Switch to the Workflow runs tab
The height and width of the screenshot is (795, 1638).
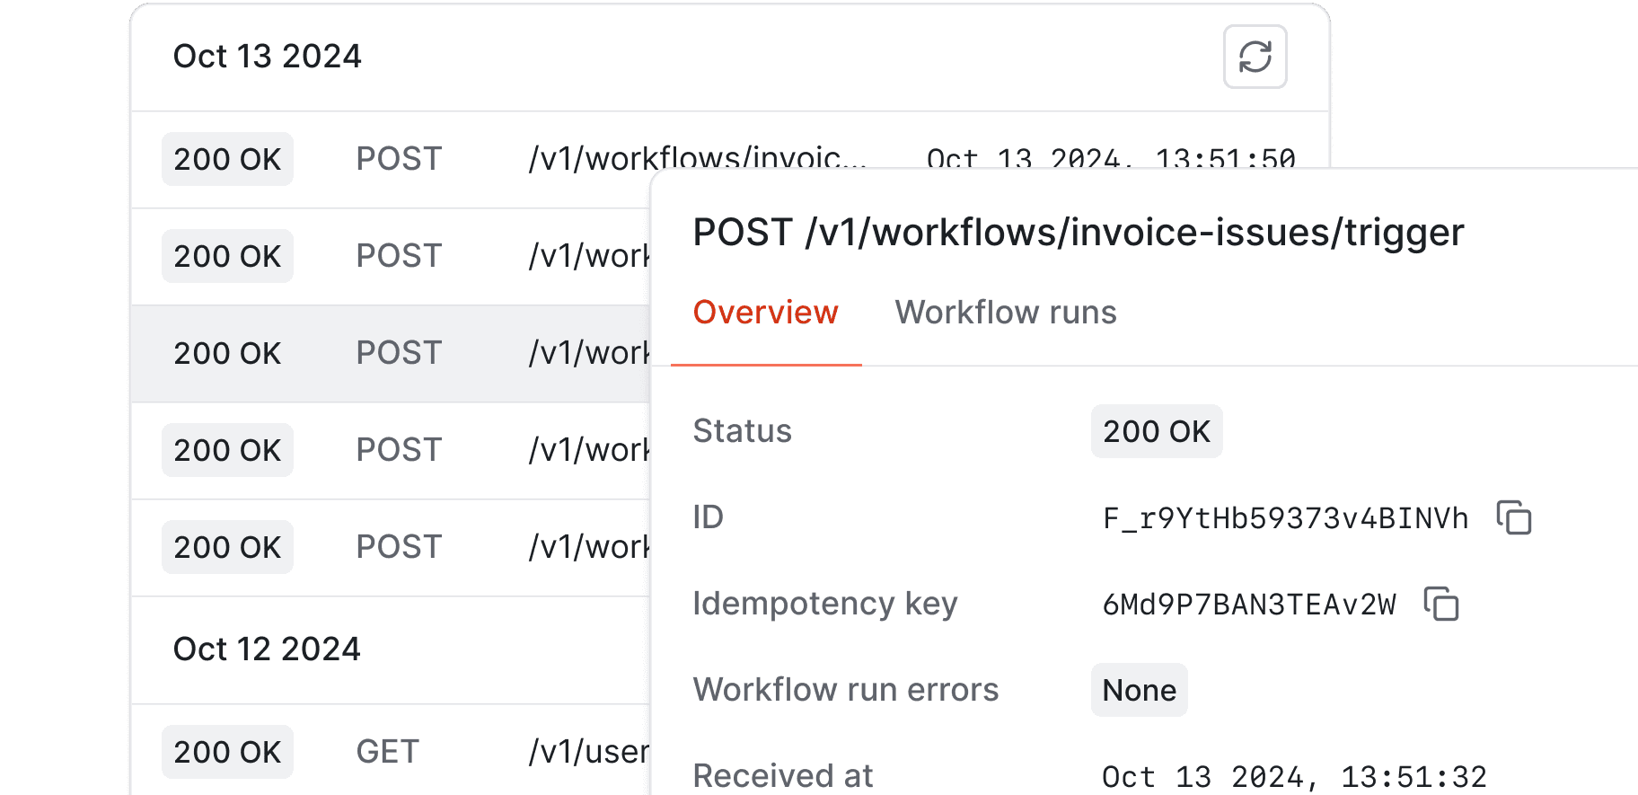pos(1005,313)
